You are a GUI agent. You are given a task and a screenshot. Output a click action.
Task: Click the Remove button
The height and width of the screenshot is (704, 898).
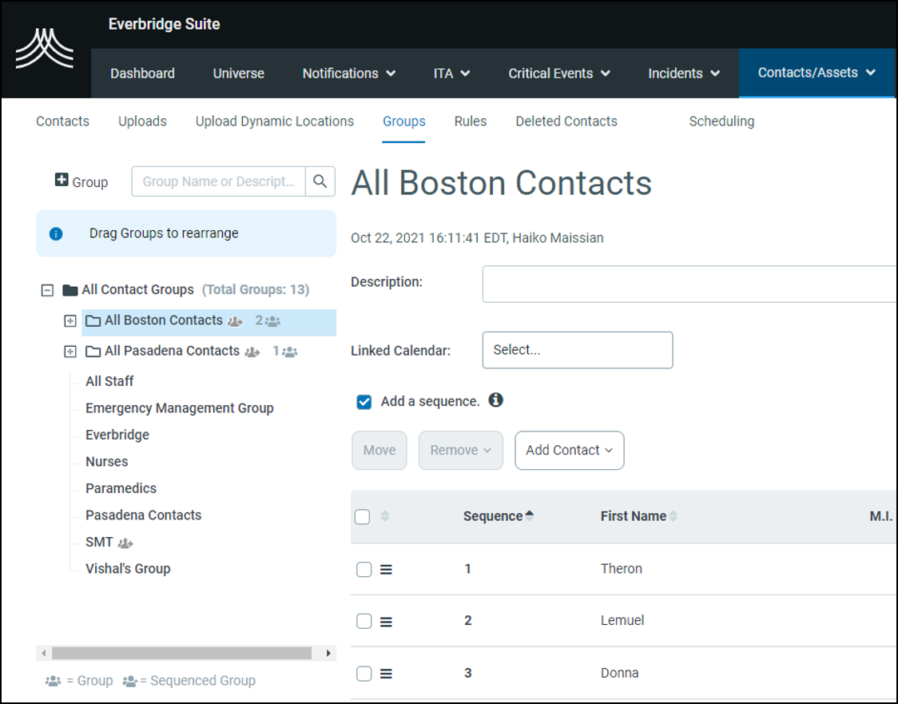(x=460, y=450)
